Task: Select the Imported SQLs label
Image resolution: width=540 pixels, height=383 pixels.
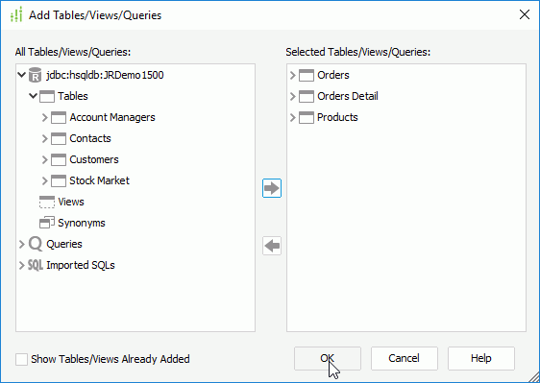Action: pos(81,265)
